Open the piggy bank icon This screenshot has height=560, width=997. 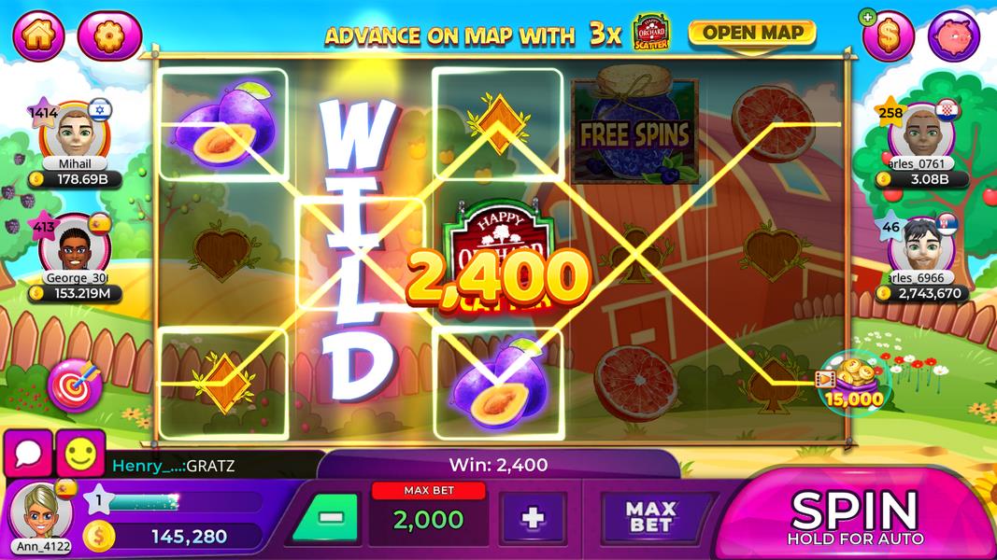click(954, 36)
